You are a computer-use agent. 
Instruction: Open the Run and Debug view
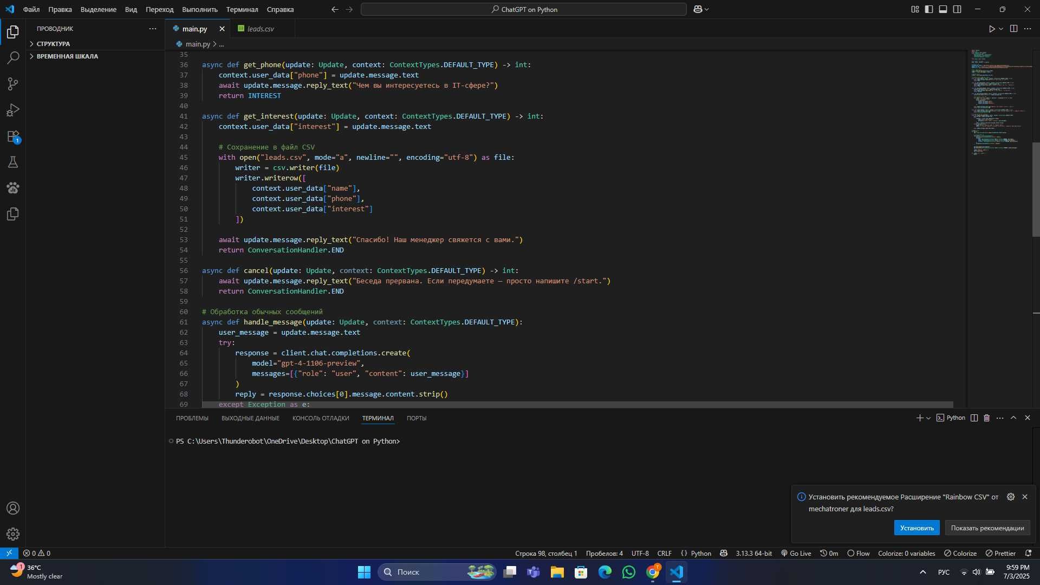tap(13, 110)
